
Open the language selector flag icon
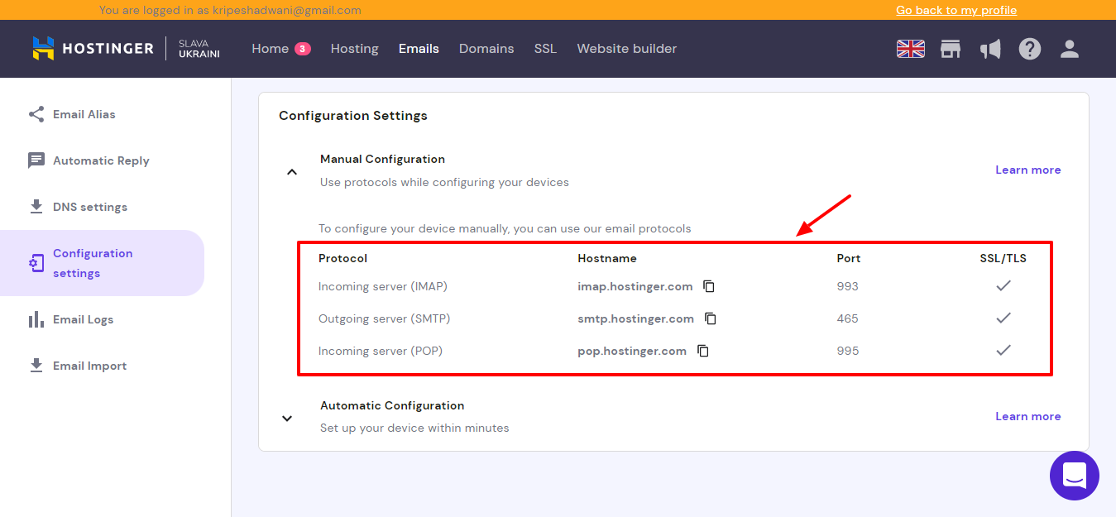910,49
